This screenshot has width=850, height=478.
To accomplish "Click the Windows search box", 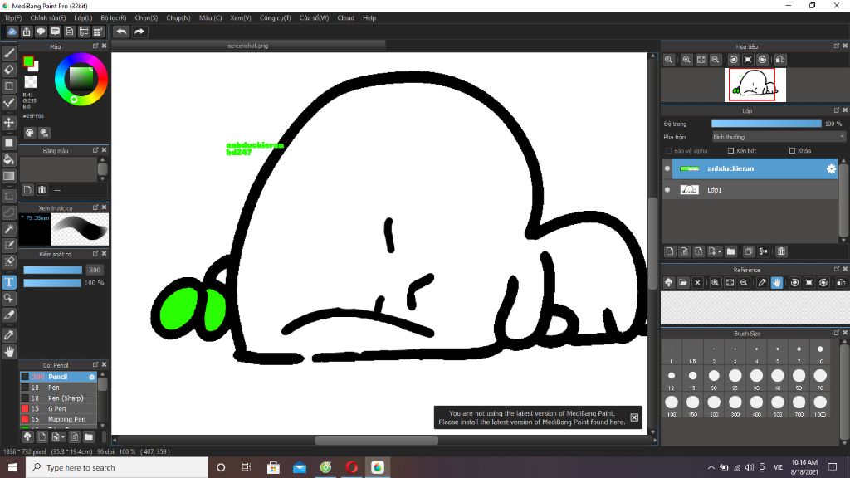I will tap(116, 467).
